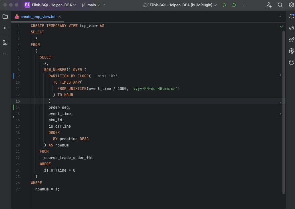This screenshot has width=295, height=209.
Task: Click the green inspections checkmark widget
Action: [282, 26]
